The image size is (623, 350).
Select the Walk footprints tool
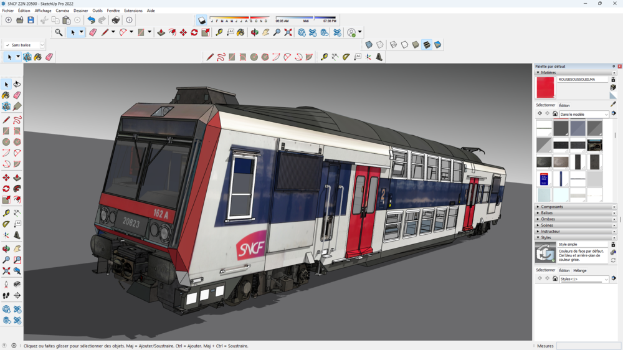pos(6,296)
